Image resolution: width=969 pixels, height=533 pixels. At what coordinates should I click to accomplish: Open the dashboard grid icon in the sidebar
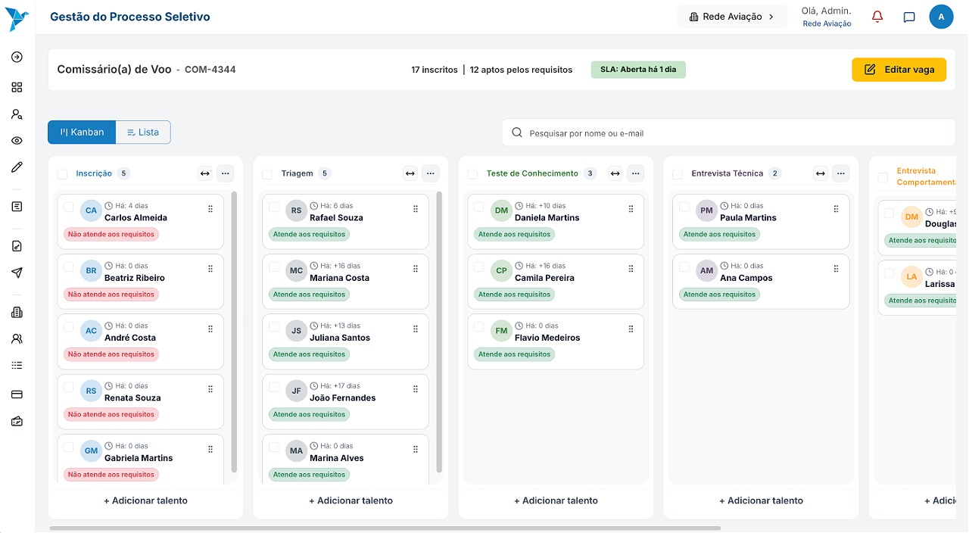pyautogui.click(x=17, y=87)
